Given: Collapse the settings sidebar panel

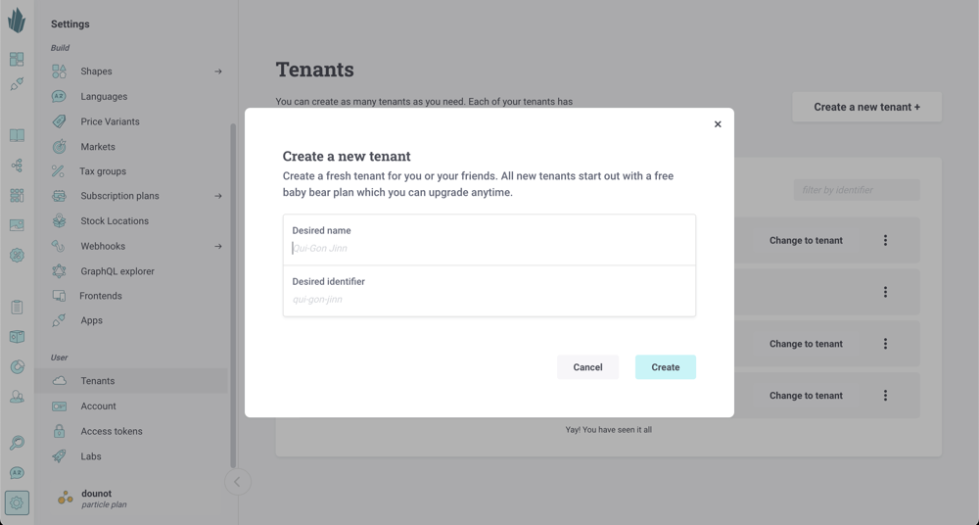Looking at the screenshot, I should click(237, 482).
